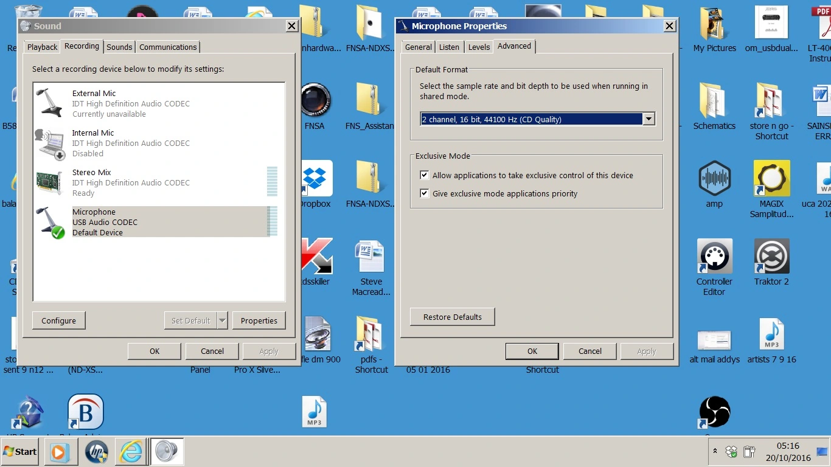The width and height of the screenshot is (831, 467).
Task: Select the Stereo Mix recording device
Action: pyautogui.click(x=131, y=182)
